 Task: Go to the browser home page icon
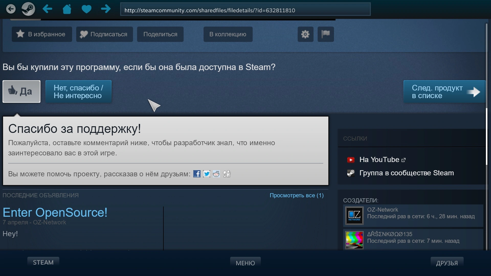click(x=67, y=9)
